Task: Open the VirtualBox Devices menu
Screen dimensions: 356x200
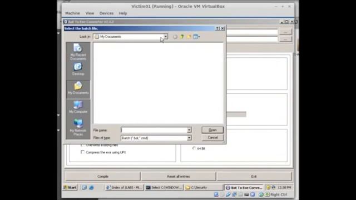Action: 106,13
